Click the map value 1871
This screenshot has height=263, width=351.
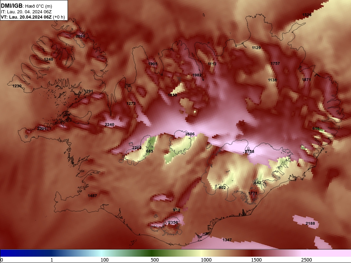tap(306, 80)
